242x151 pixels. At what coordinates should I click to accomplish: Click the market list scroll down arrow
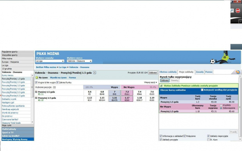(32, 122)
